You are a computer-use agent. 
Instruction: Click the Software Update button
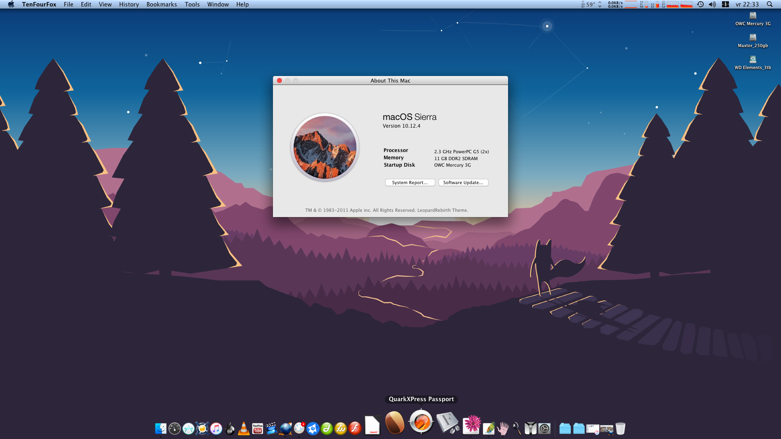click(x=463, y=183)
